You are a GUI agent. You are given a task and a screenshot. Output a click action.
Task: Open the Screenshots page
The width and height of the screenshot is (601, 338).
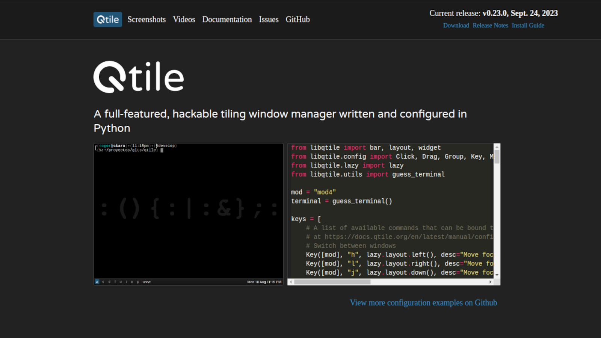tap(146, 20)
